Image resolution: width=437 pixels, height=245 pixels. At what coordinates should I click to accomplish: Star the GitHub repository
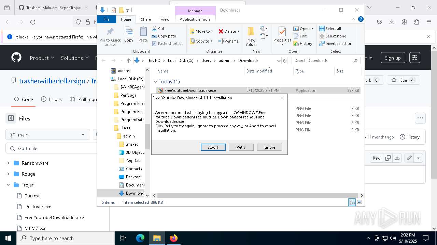coord(404,80)
